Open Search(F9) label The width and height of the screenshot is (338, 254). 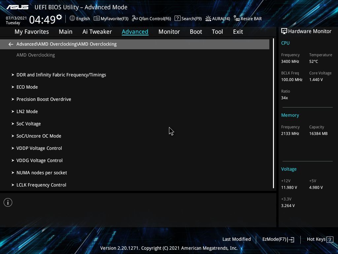(x=191, y=19)
